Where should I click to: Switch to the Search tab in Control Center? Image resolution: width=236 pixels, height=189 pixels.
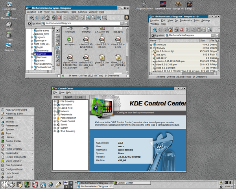[x=68, y=97]
